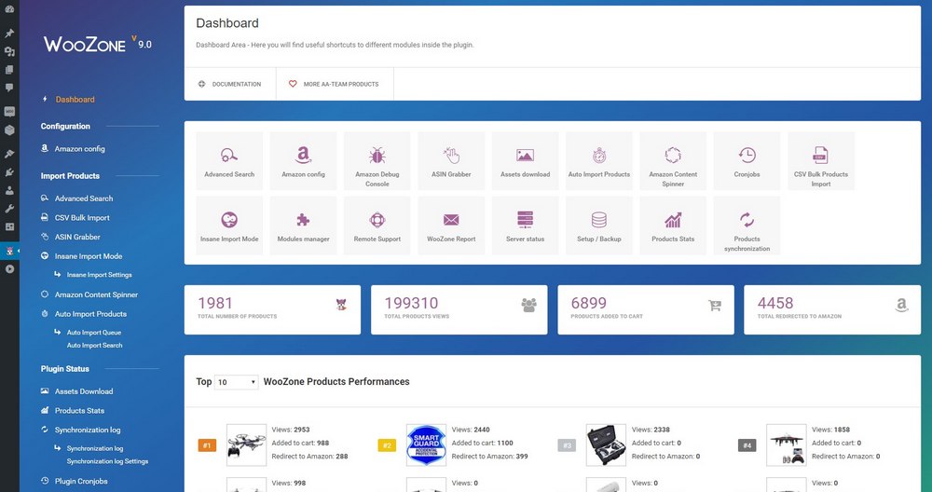Open the Cronjobs tile
The width and height of the screenshot is (932, 492).
pyautogui.click(x=747, y=161)
